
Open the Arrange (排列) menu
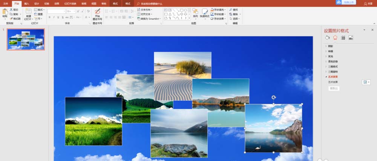195,13
